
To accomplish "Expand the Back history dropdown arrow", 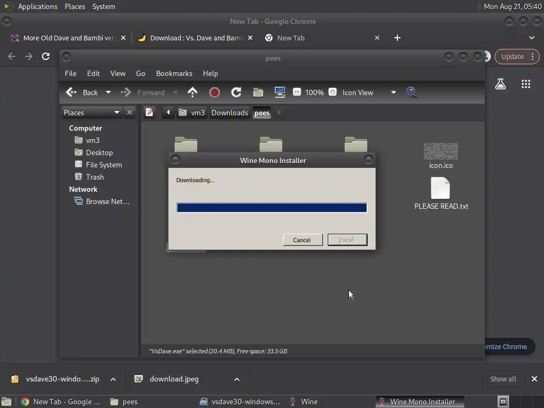I will tap(108, 92).
